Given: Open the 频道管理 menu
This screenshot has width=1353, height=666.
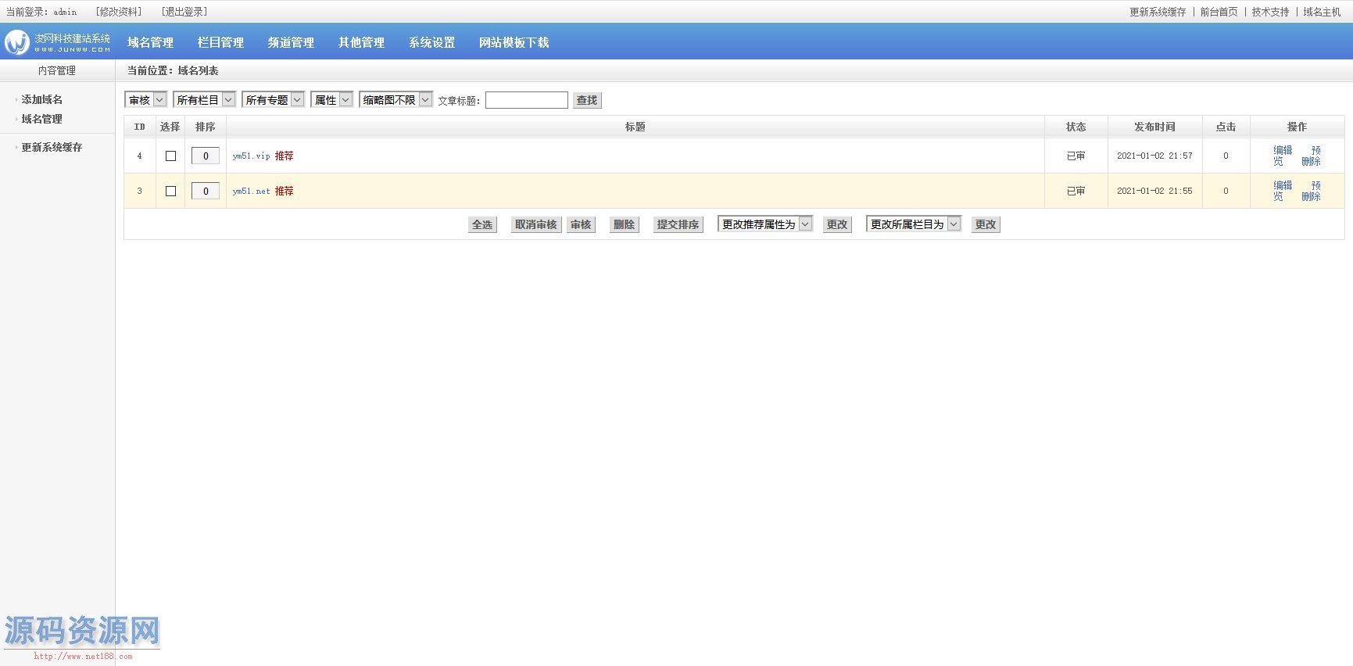Looking at the screenshot, I should pos(292,42).
